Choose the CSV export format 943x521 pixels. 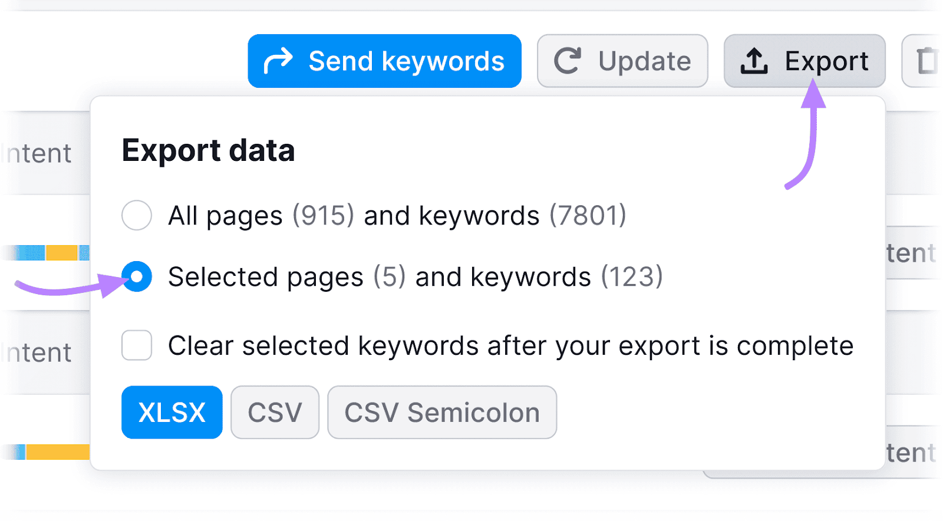click(x=275, y=412)
